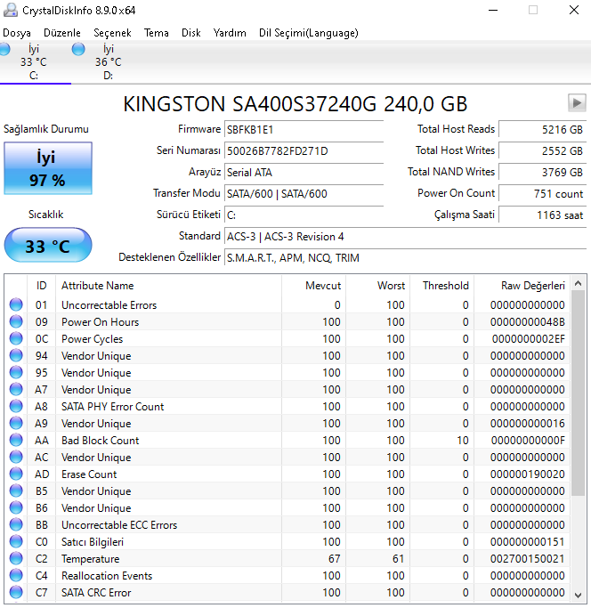Viewport: 591px width, 608px height.
Task: Click the serial number field
Action: point(304,150)
